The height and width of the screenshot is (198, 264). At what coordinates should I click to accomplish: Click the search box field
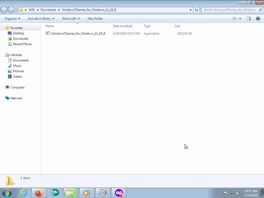coord(232,10)
